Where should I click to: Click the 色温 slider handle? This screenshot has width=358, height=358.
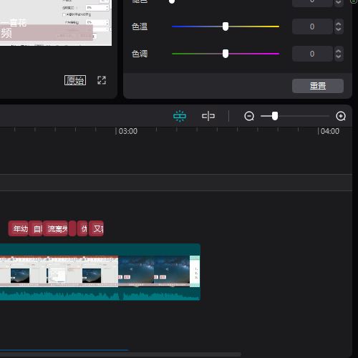(226, 26)
